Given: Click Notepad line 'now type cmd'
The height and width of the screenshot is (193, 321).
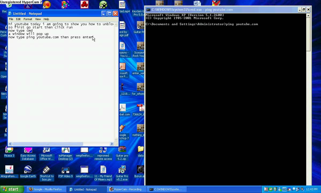Looking at the screenshot, I should (x=20, y=31).
